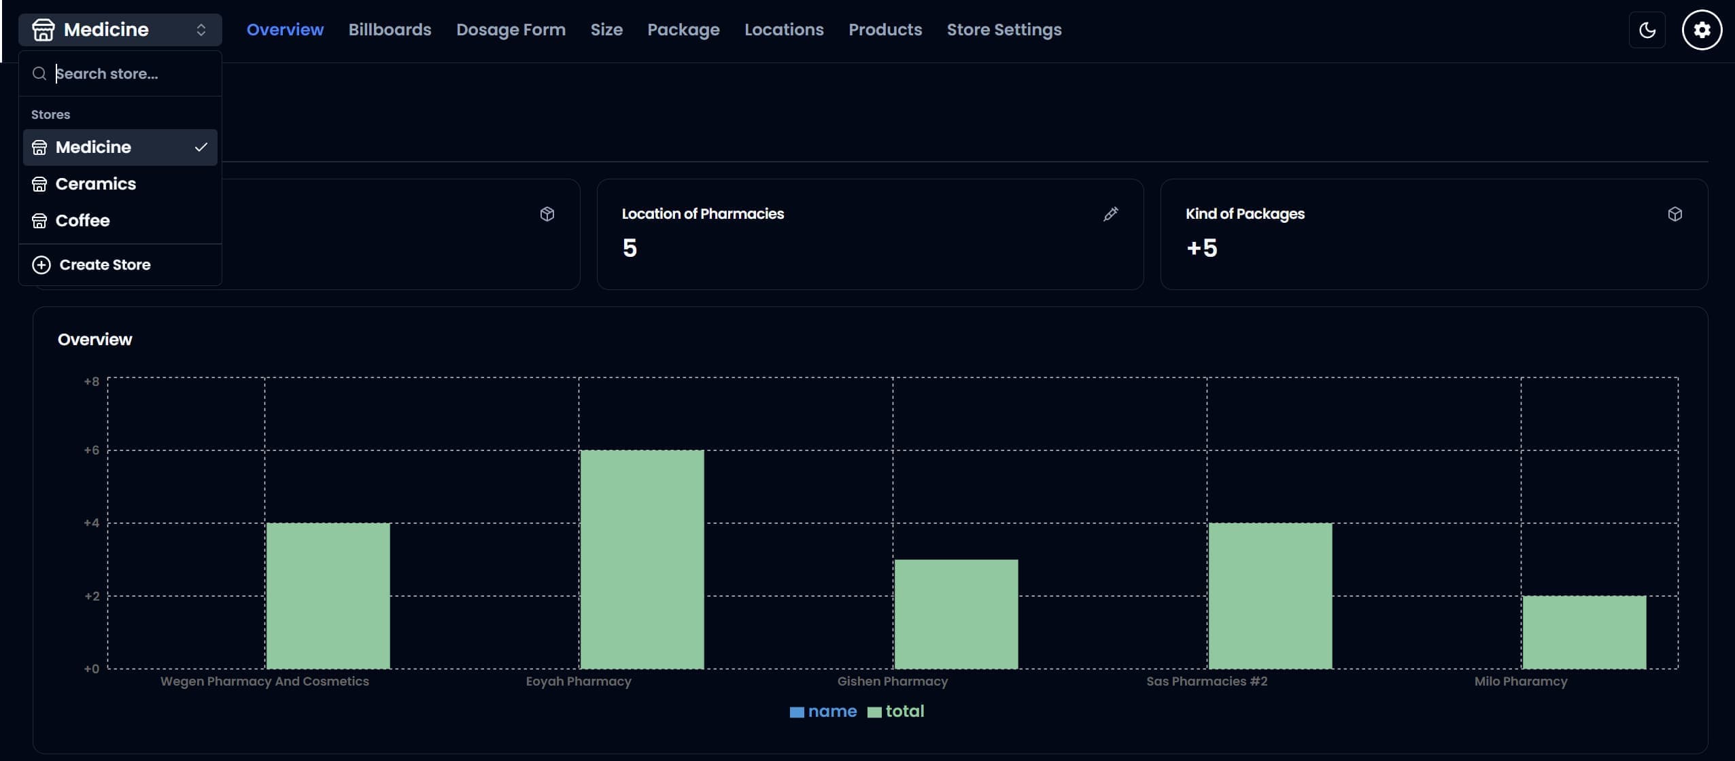Click the magnifier icon in store search
Screen dimensions: 1735x761
click(39, 73)
